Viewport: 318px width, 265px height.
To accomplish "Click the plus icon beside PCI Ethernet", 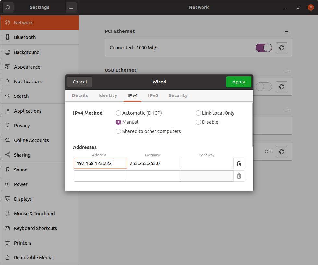I will [287, 32].
